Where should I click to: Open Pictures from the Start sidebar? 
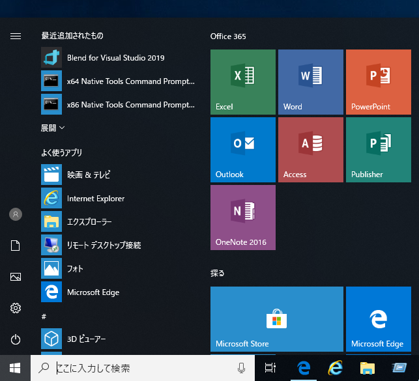point(16,277)
